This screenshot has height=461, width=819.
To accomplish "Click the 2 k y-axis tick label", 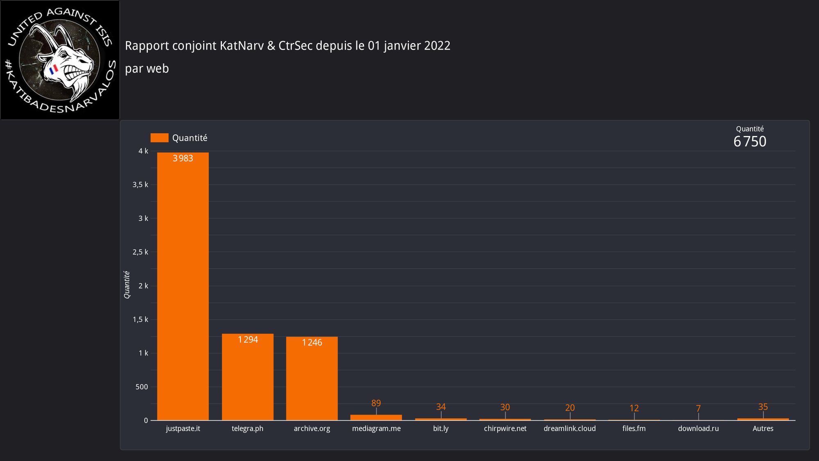I will point(143,286).
